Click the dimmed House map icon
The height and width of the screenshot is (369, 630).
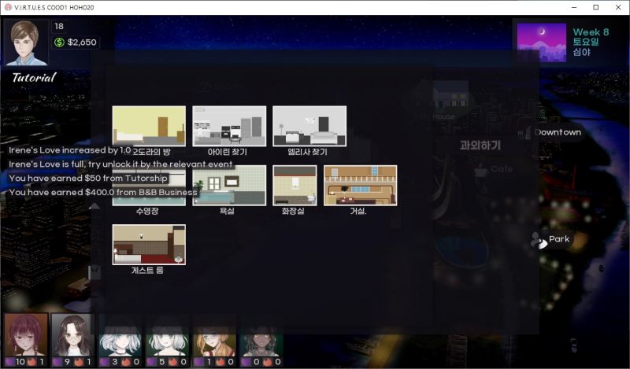click(450, 95)
